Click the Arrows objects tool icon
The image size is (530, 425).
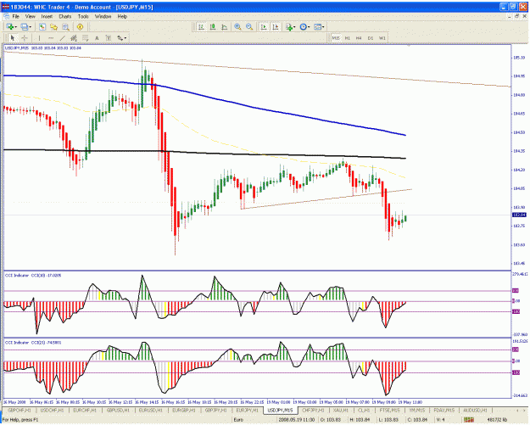120,38
